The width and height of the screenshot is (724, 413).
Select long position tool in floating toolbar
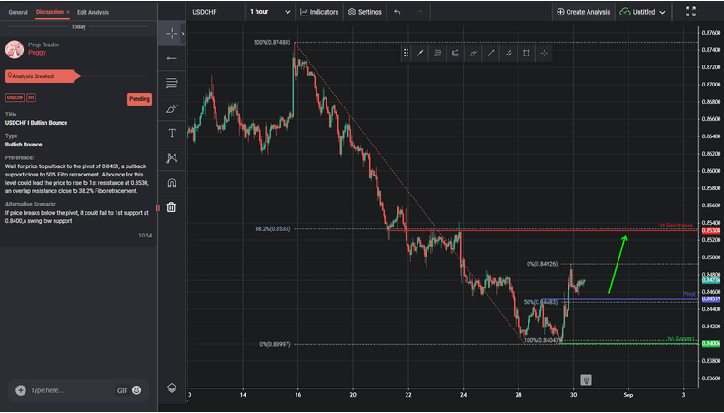point(456,53)
